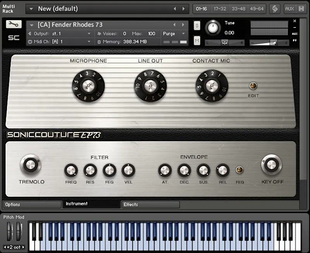Click the pan slider center handle
Screen dimensions: 310x253
point(225,43)
